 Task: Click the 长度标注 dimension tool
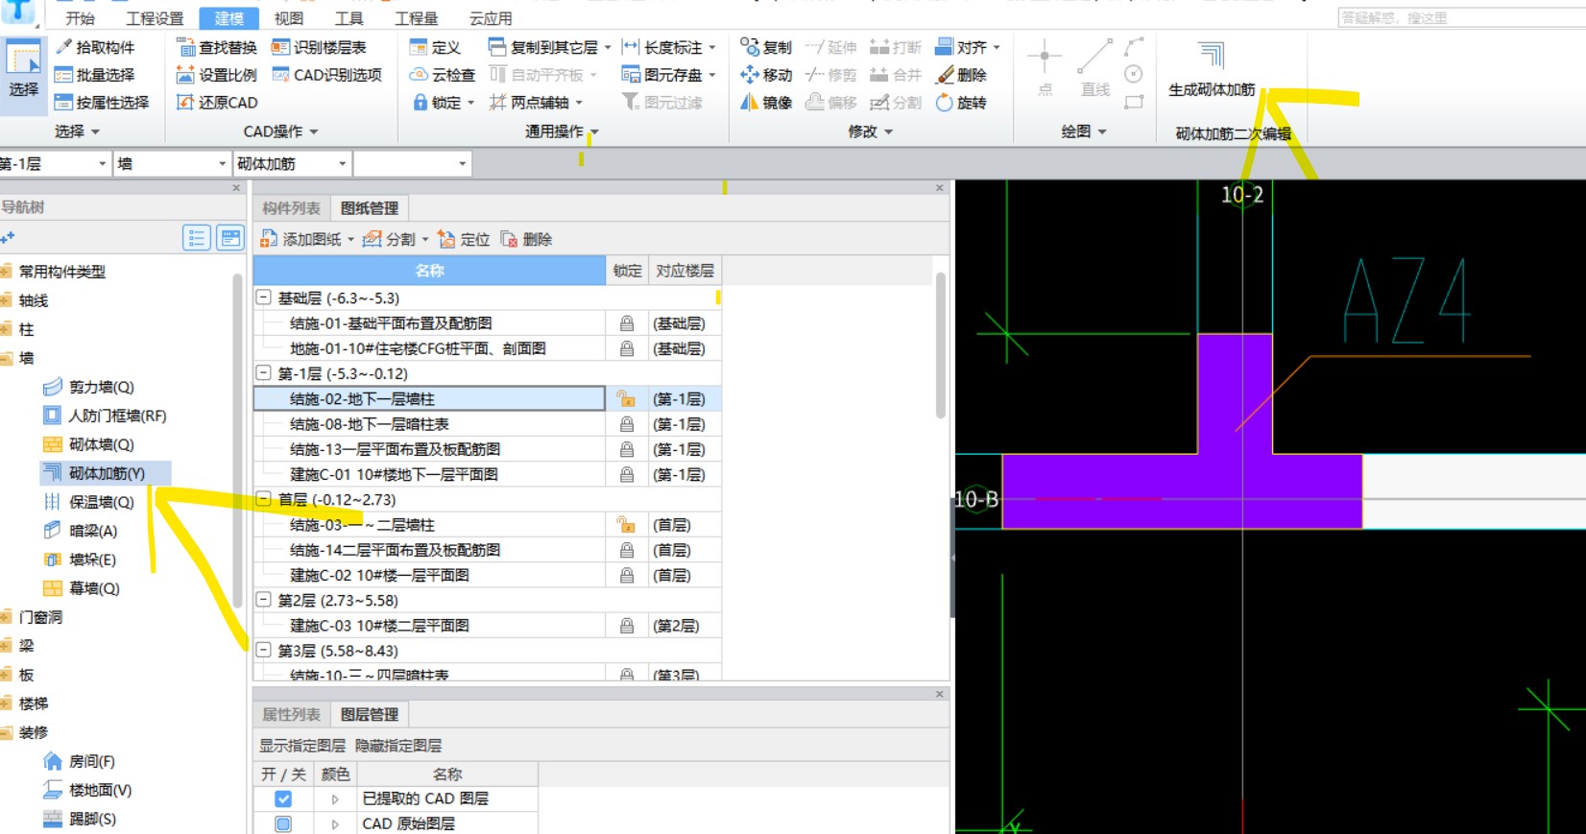click(662, 47)
